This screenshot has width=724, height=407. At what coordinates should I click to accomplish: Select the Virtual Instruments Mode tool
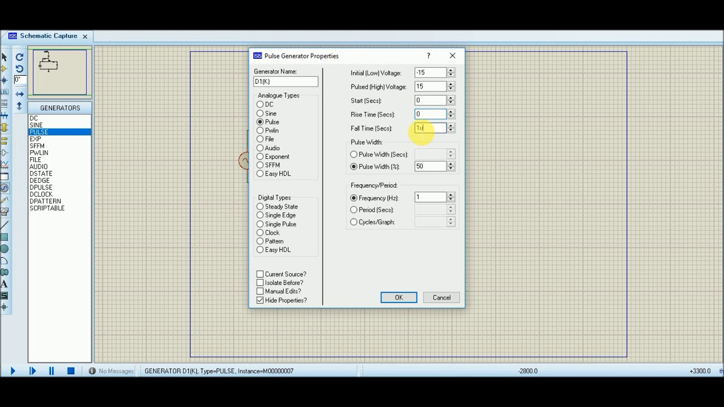tap(5, 211)
